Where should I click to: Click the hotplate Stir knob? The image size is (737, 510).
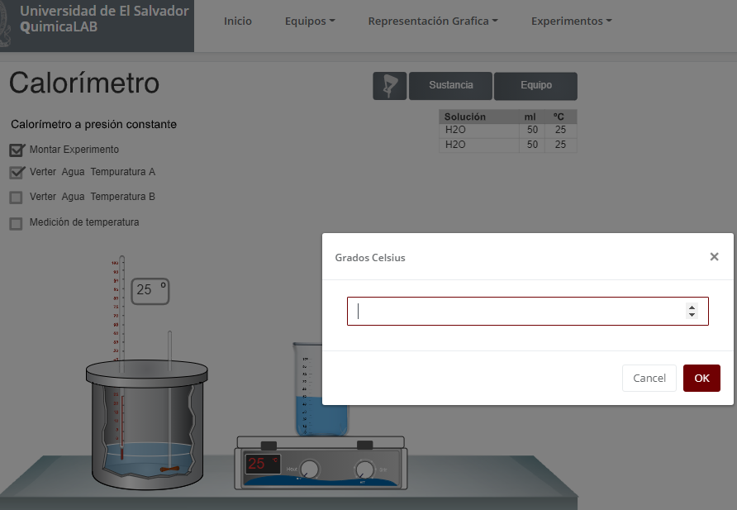point(365,469)
